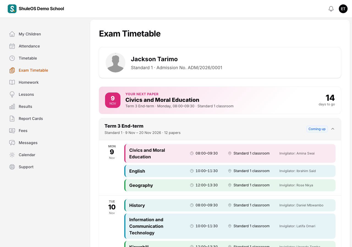Screen dimensions: 352x247
Task: Click the My Children home icon
Action: (x=12, y=34)
